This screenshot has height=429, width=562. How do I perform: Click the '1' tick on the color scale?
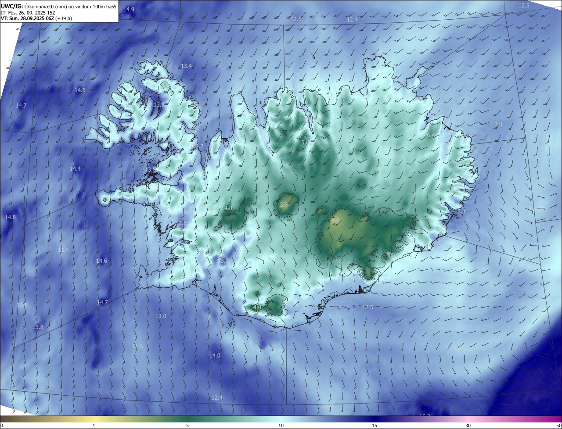coord(94,425)
